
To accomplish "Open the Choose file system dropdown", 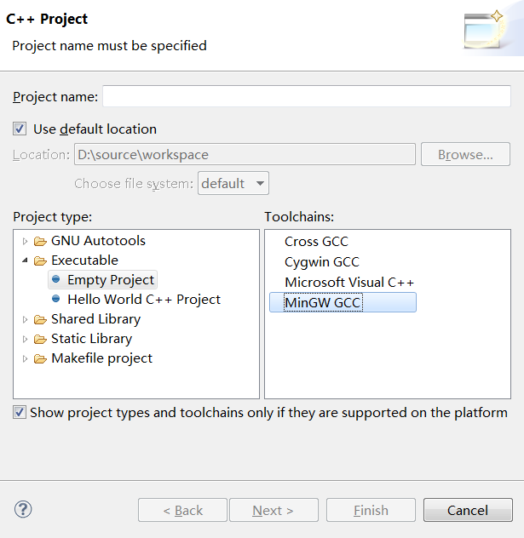I will tap(233, 183).
